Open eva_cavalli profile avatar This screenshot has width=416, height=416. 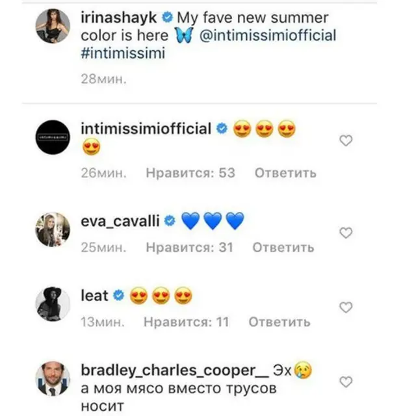[53, 229]
